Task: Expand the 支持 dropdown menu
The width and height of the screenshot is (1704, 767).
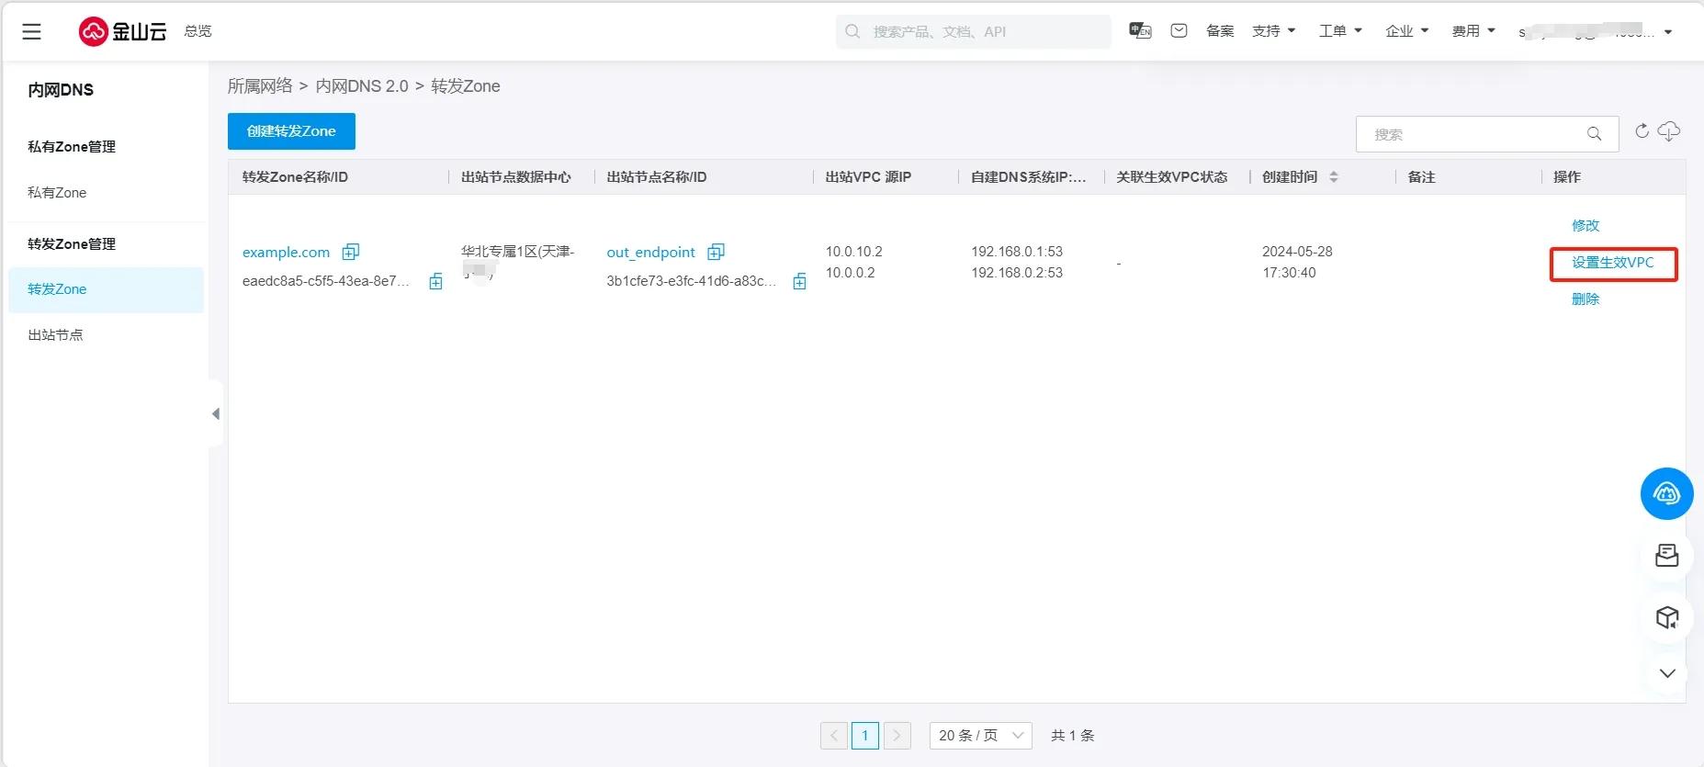Action: tap(1273, 31)
